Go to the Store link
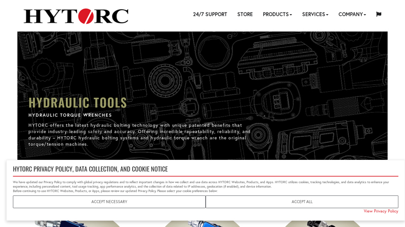405x227 pixels. click(x=245, y=15)
